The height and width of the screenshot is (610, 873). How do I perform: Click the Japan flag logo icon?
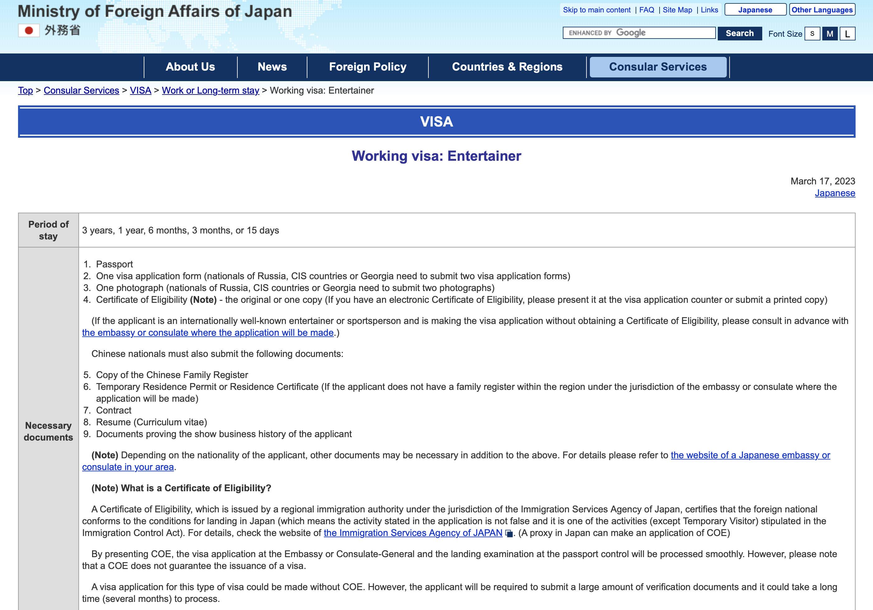click(29, 30)
